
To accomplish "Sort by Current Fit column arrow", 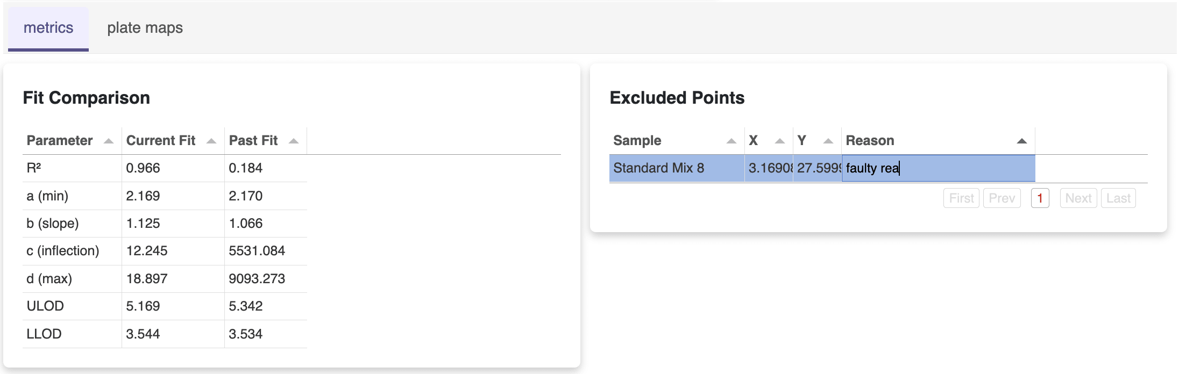I will [x=211, y=141].
